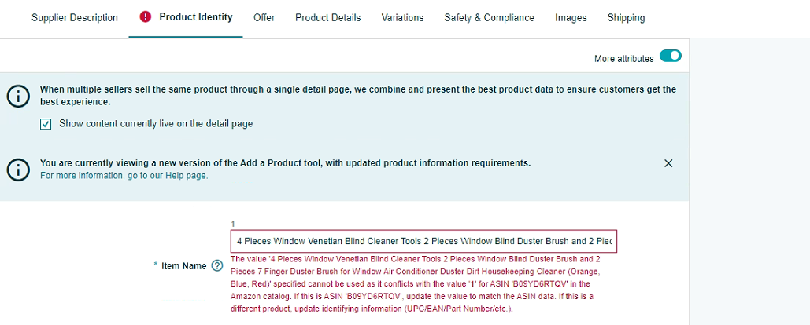
Task: Follow the Help page information link
Action: (124, 175)
